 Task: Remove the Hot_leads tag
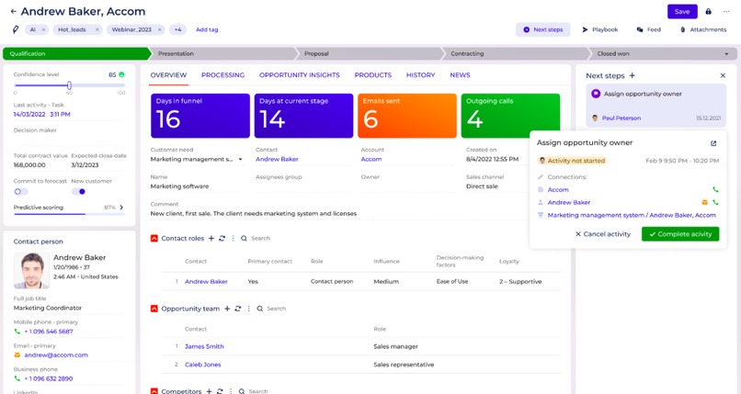[x=97, y=29]
